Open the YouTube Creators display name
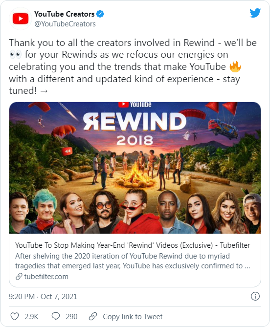Image resolution: width=270 pixels, height=327 pixels. point(65,14)
